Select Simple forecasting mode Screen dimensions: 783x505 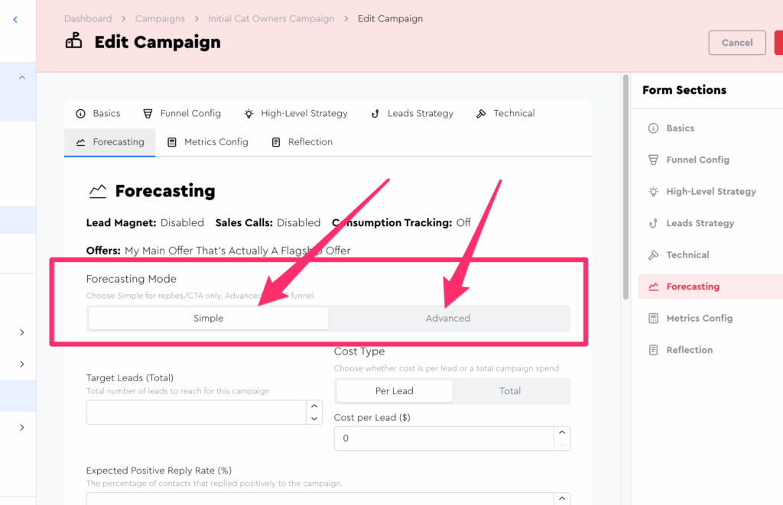(208, 318)
